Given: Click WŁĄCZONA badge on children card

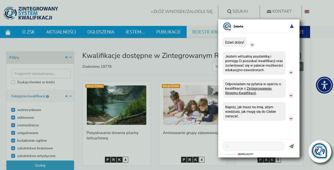Looking at the screenshot, I should click(171, 86).
